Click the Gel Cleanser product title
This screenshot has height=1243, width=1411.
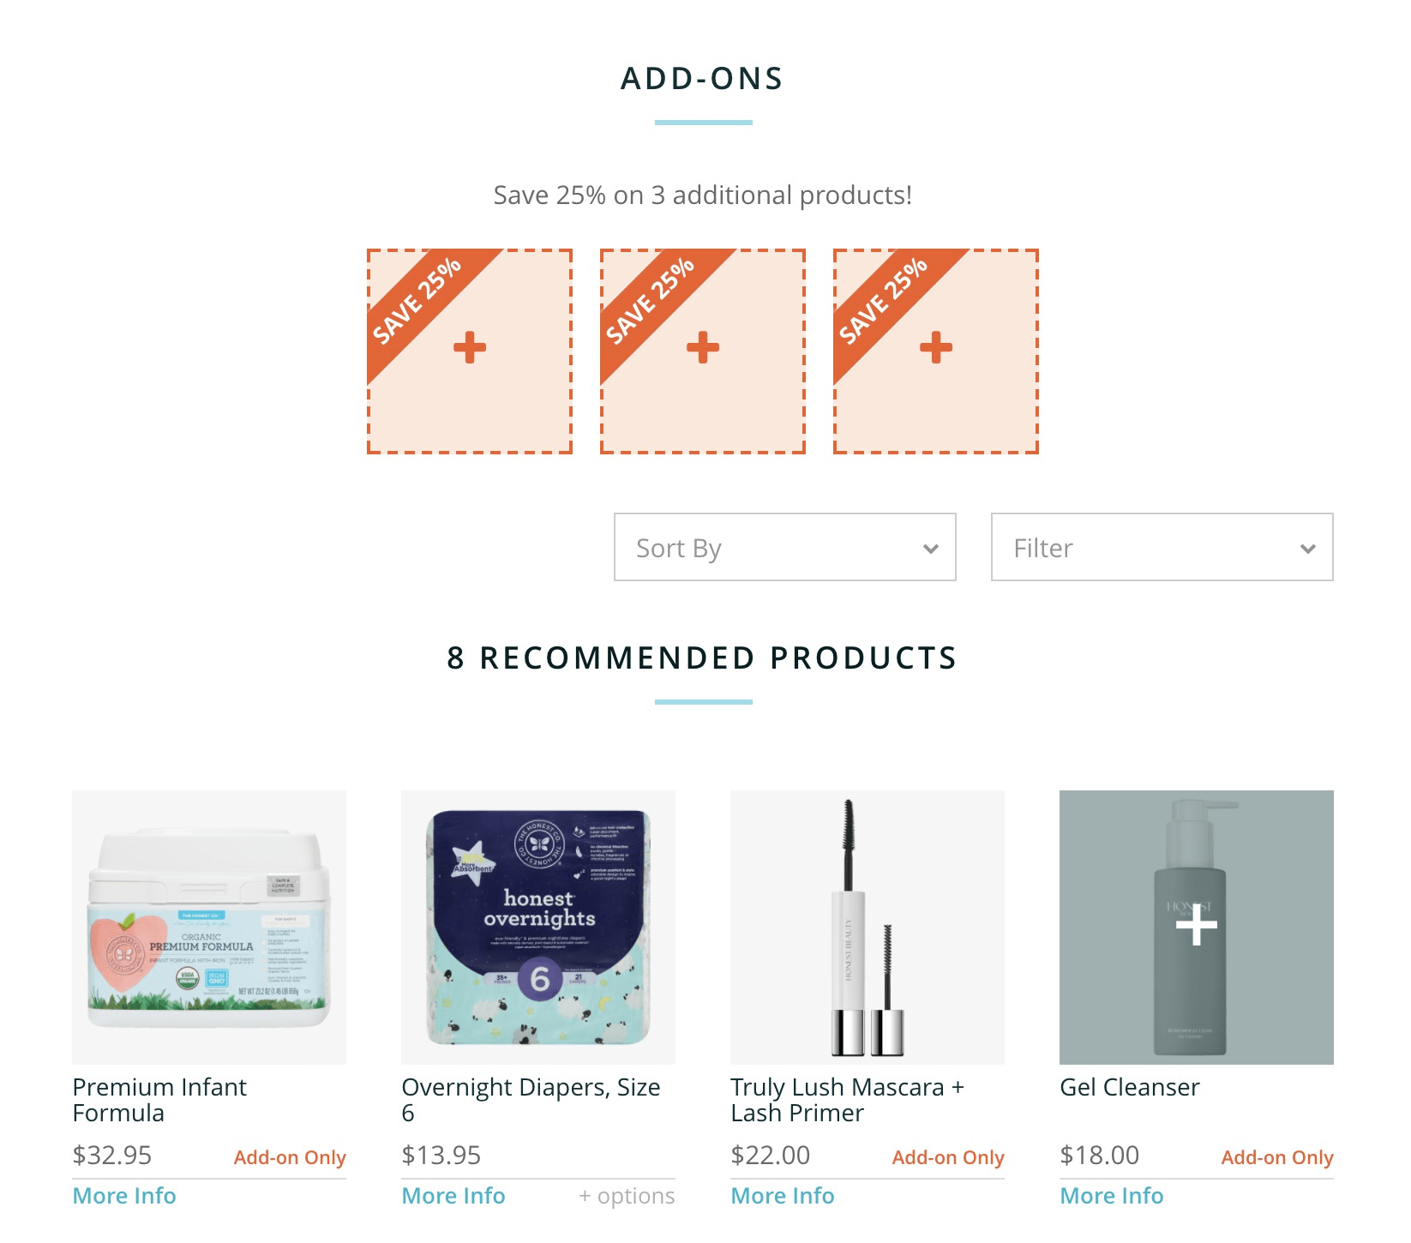pyautogui.click(x=1130, y=1087)
